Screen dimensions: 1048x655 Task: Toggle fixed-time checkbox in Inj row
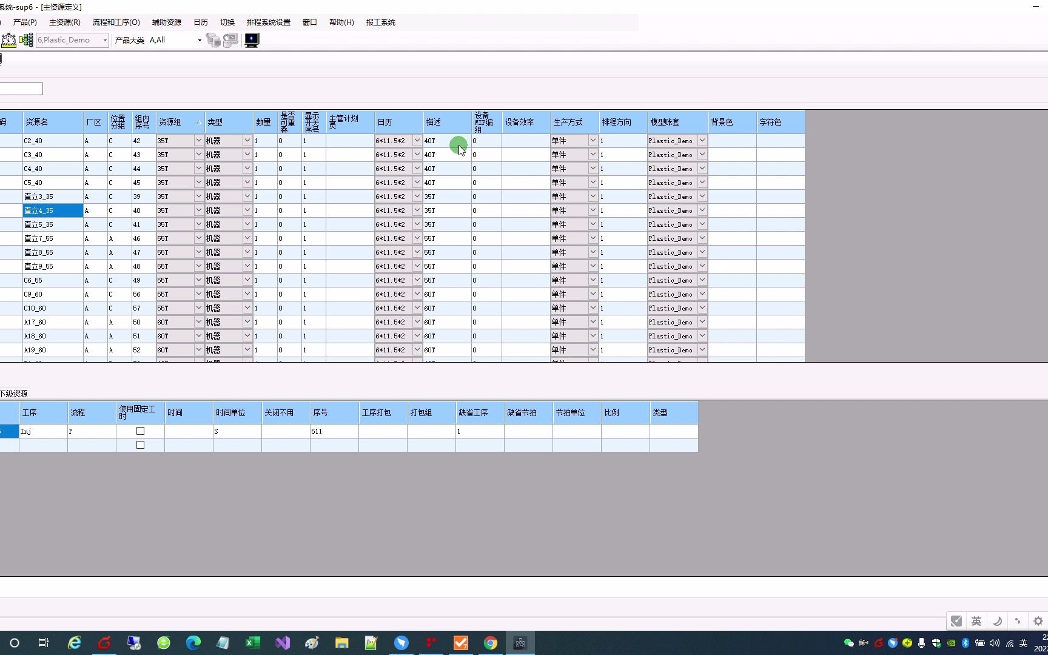(x=140, y=431)
